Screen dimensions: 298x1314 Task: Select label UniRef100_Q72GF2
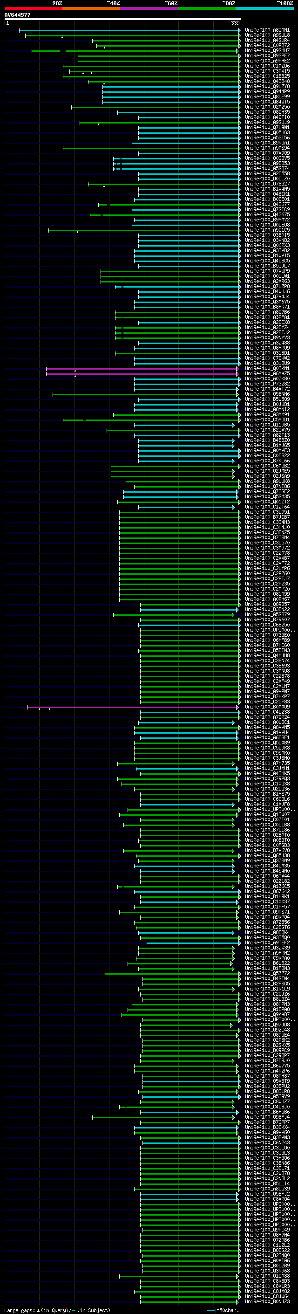point(267,492)
